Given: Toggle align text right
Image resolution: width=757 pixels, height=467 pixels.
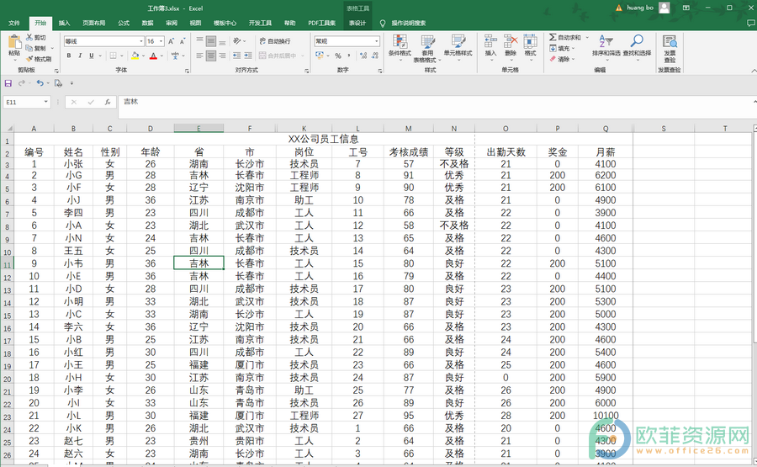Looking at the screenshot, I should coord(222,56).
